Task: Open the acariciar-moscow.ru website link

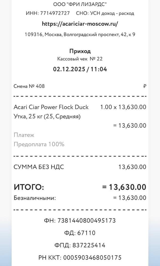Action: pyautogui.click(x=80, y=24)
